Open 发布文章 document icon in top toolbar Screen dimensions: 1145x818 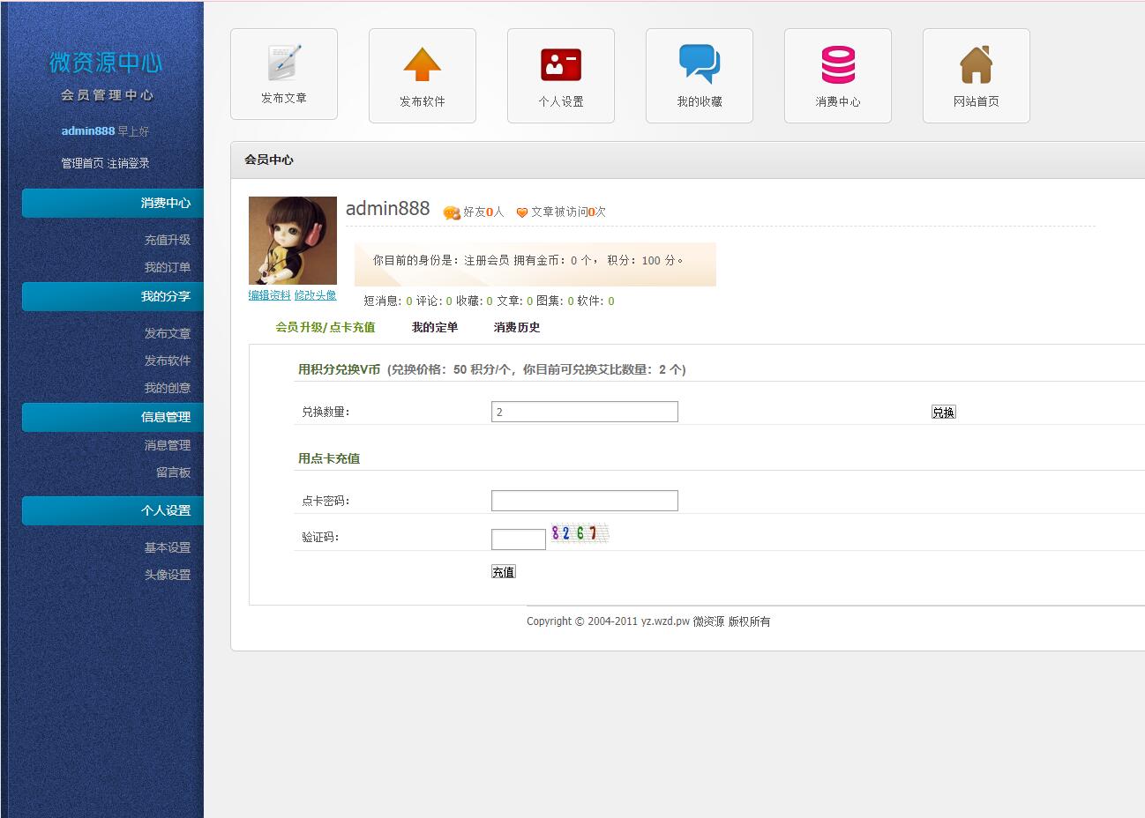point(283,63)
